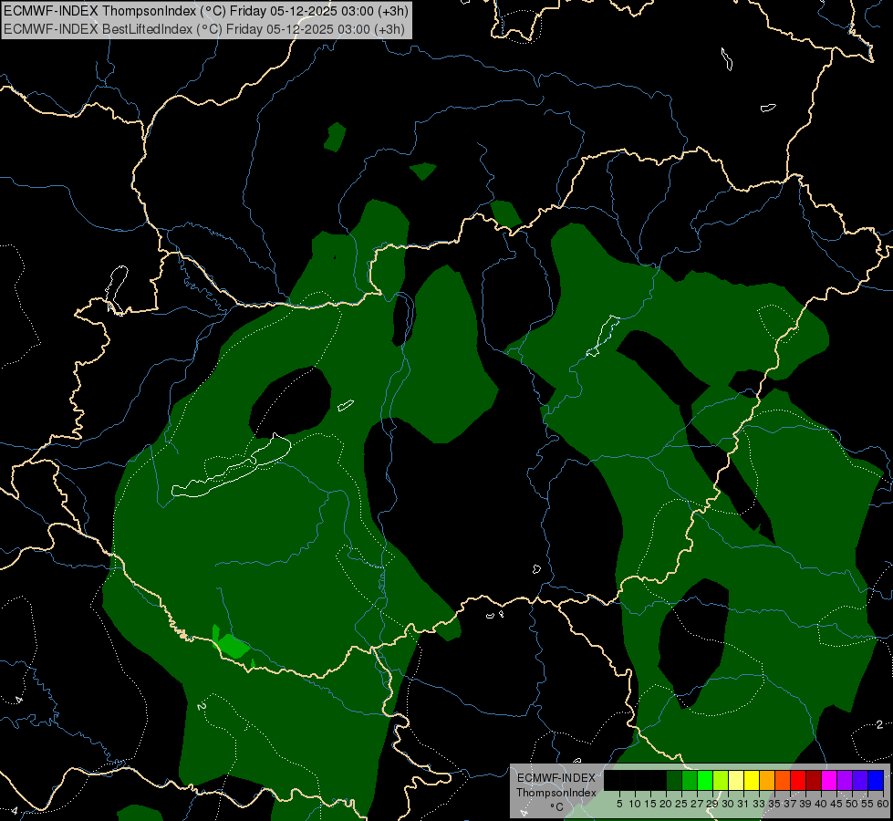Click the legend value 45
This screenshot has height=821, width=893.
coord(836,804)
